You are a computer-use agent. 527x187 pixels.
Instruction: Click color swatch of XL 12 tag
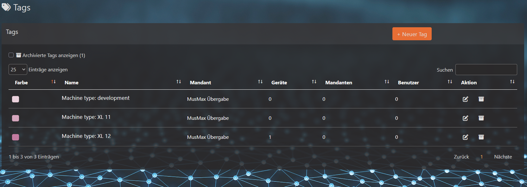(x=16, y=137)
